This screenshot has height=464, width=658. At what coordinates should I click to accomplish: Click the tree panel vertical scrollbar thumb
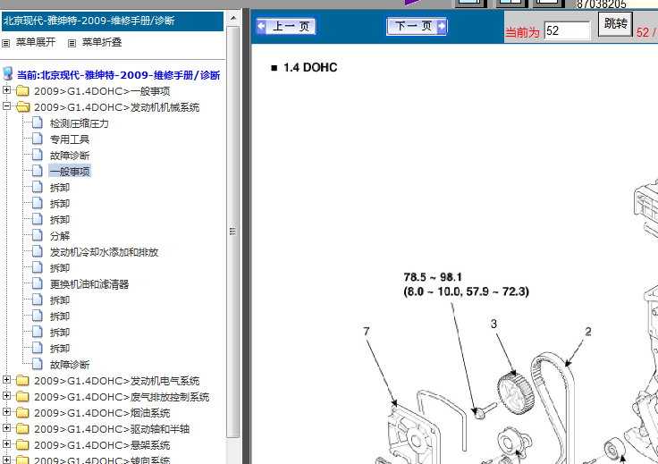pos(233,232)
